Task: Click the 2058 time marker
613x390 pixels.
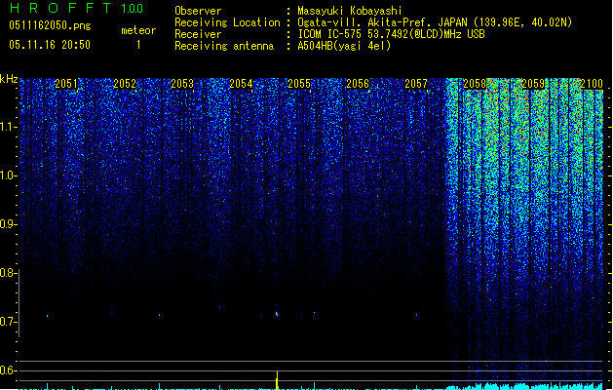Action: click(475, 84)
